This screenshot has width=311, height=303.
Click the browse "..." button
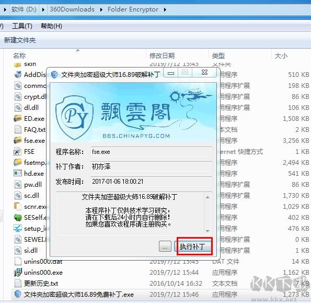pos(165,246)
